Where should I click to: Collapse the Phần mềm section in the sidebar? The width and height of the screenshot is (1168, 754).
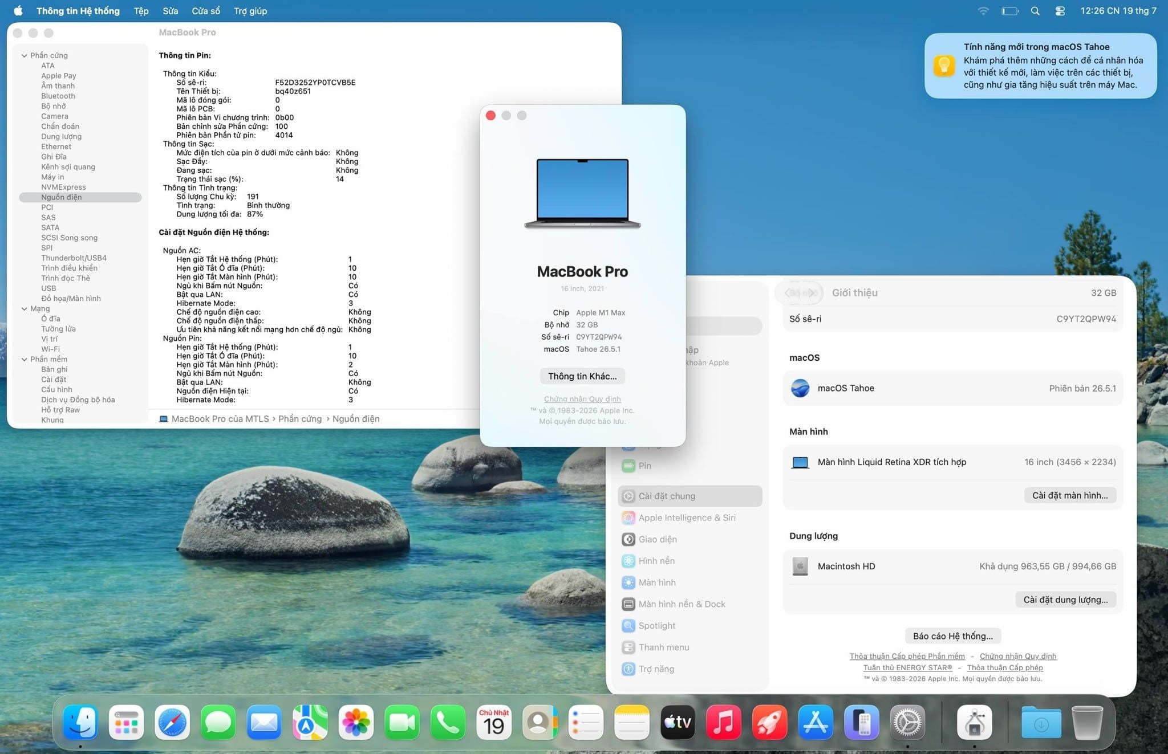(x=25, y=359)
